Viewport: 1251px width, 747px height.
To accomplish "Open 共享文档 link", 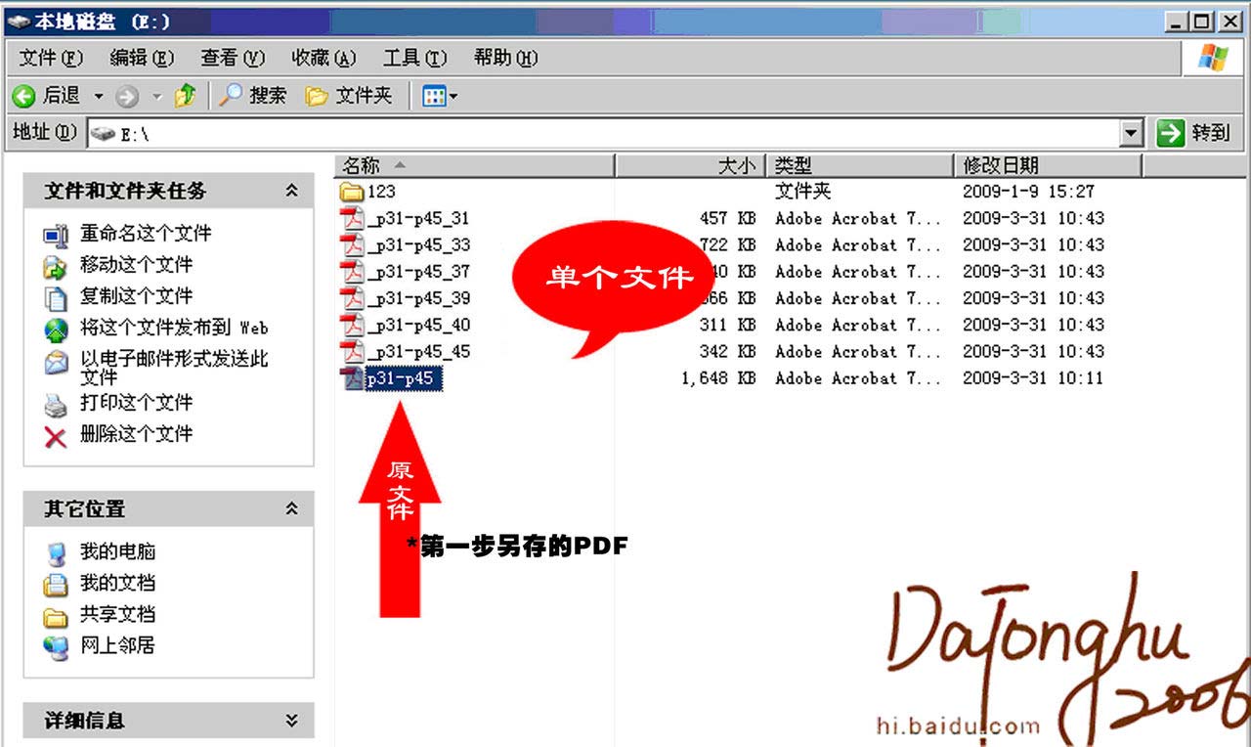I will tap(117, 615).
